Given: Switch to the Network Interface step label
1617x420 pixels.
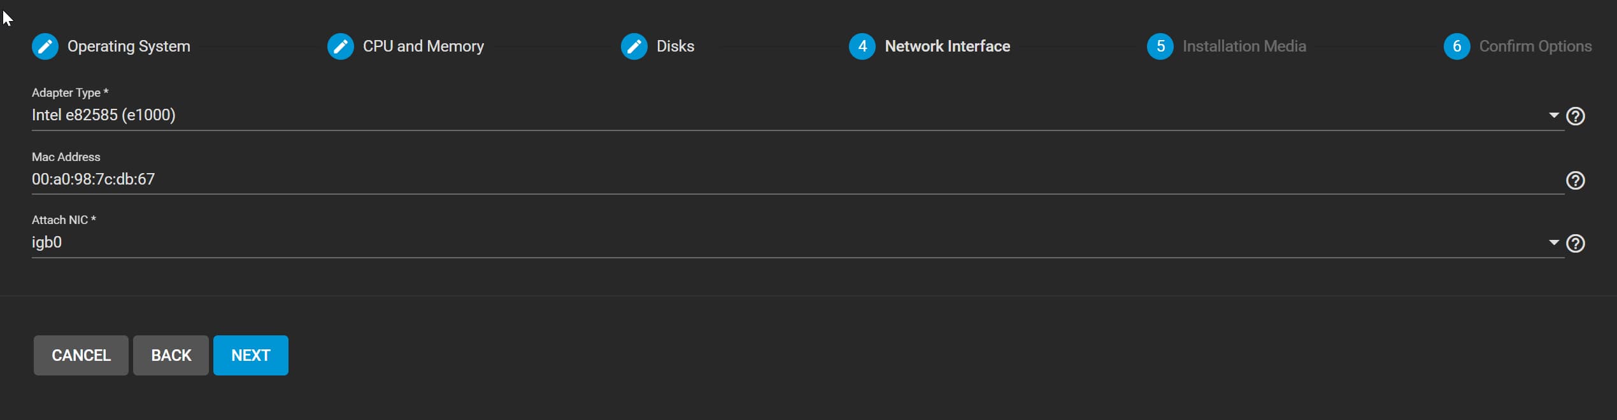Looking at the screenshot, I should tap(948, 46).
